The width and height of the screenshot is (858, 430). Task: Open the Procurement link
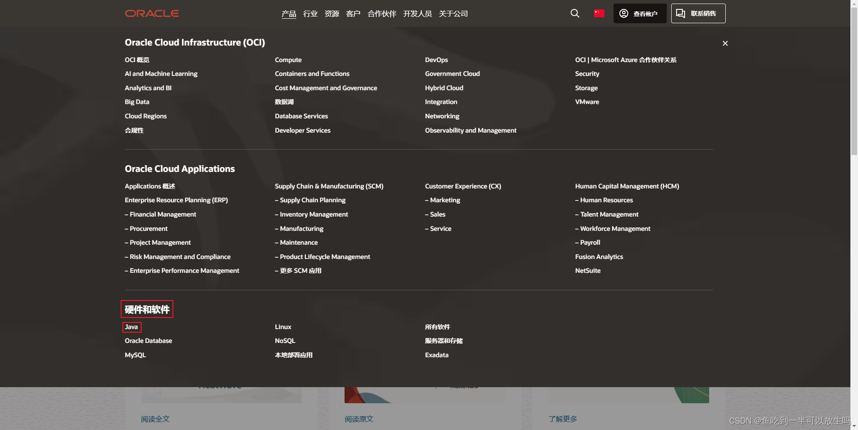point(146,229)
